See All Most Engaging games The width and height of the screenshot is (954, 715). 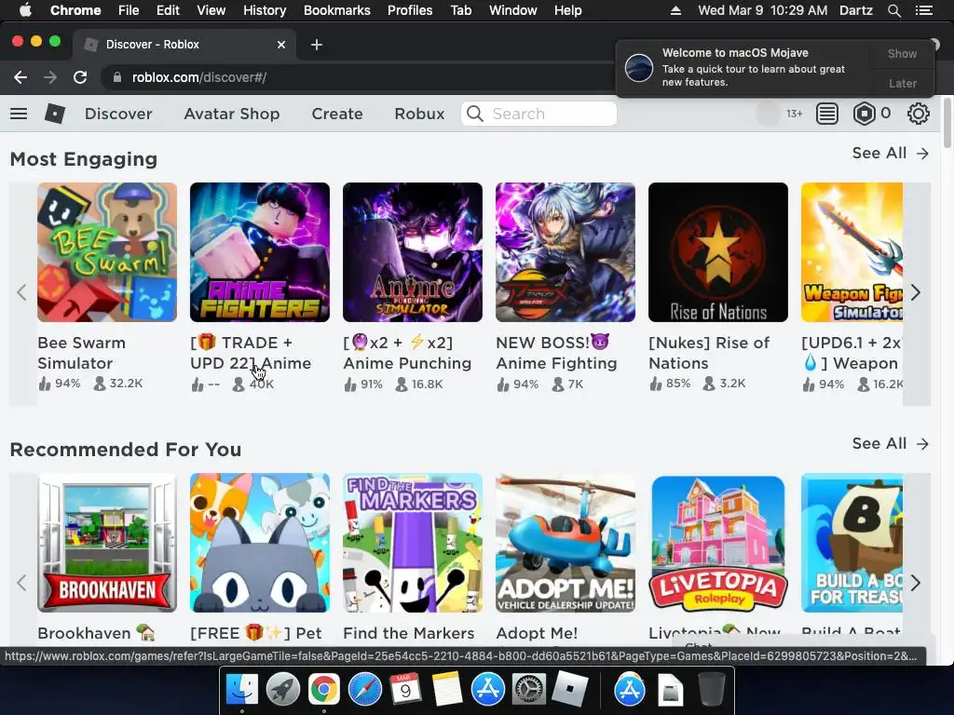pos(890,154)
